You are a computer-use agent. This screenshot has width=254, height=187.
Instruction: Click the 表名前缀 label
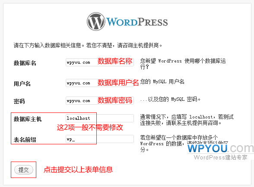(x=25, y=140)
